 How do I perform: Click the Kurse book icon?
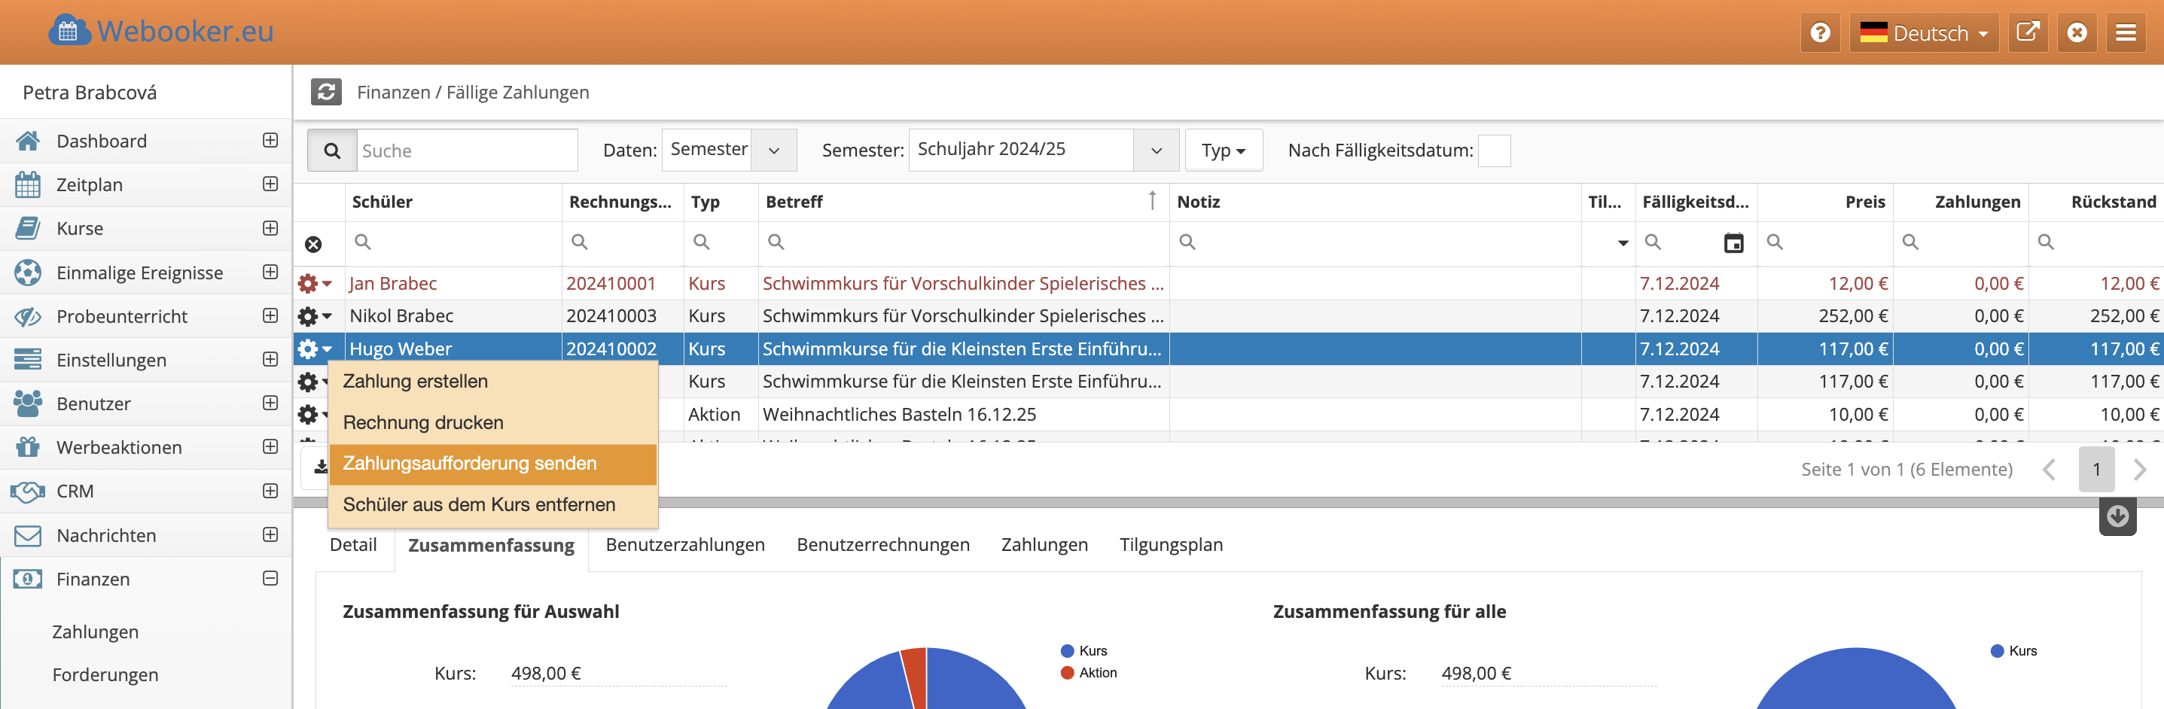coord(28,229)
